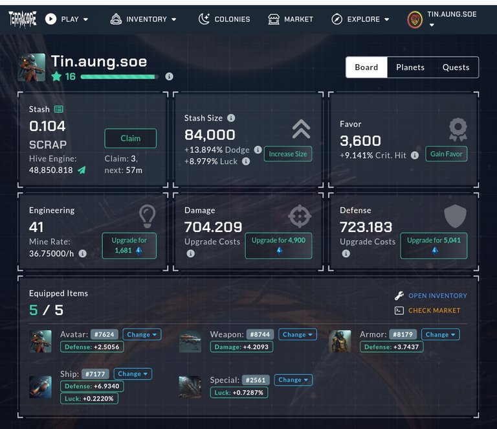Click the Armor #8179 item thumbnail
497x429 pixels.
point(340,341)
